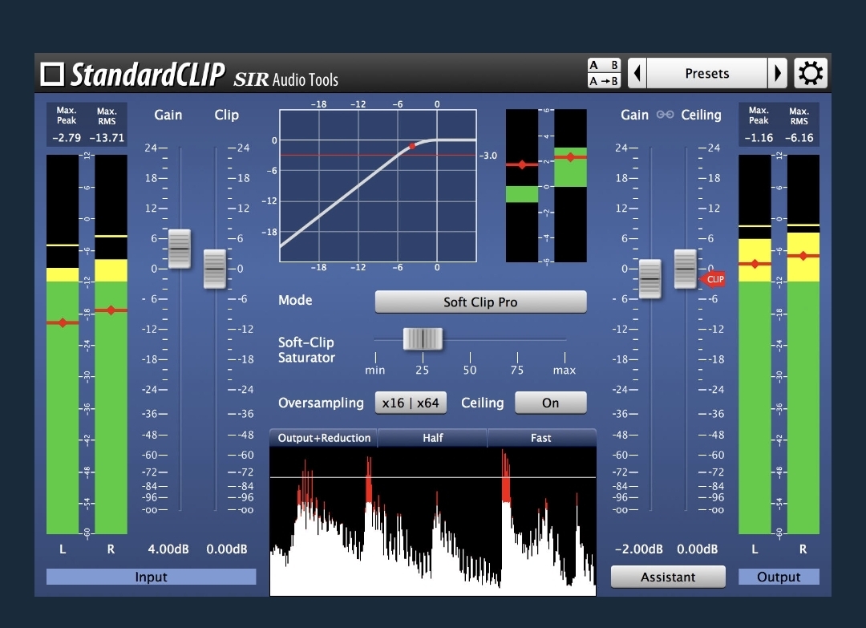Open the Soft Clip Pro mode selector
Viewport: 866px width, 628px height.
pos(480,302)
